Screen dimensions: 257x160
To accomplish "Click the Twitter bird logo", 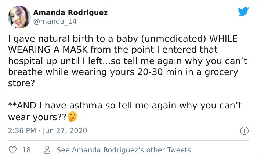I will click(x=243, y=12).
